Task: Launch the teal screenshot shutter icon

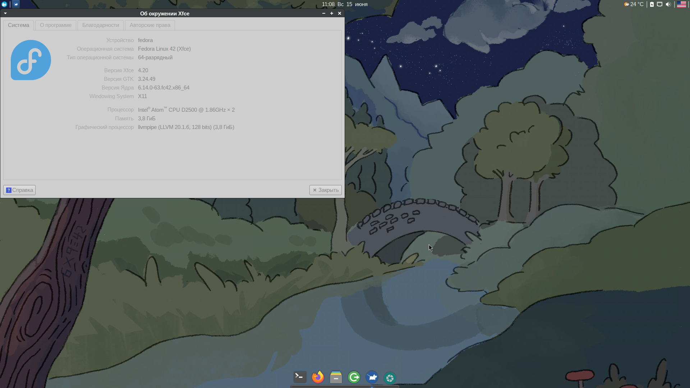Action: pos(390,378)
